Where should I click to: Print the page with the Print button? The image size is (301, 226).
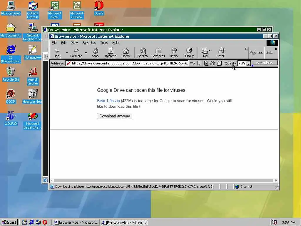point(221,53)
